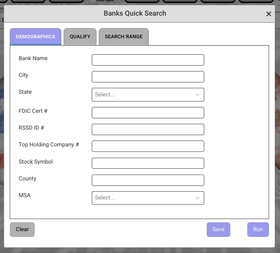Click the 'Stock Symbol' label text
The image size is (280, 253).
point(36,162)
